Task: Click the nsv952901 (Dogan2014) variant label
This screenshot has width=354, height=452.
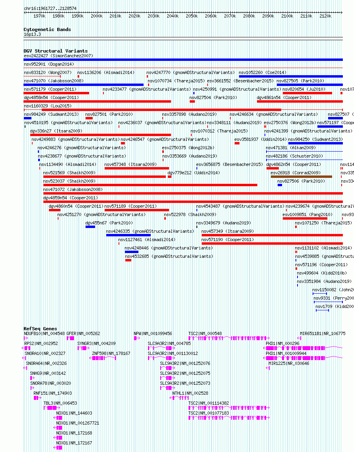Action: tap(49, 64)
